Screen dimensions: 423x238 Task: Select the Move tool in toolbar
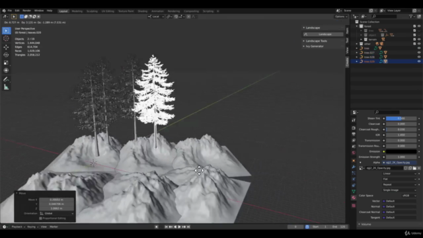(6, 47)
